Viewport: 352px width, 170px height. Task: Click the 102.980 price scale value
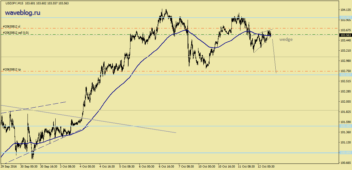click(x=346, y=61)
